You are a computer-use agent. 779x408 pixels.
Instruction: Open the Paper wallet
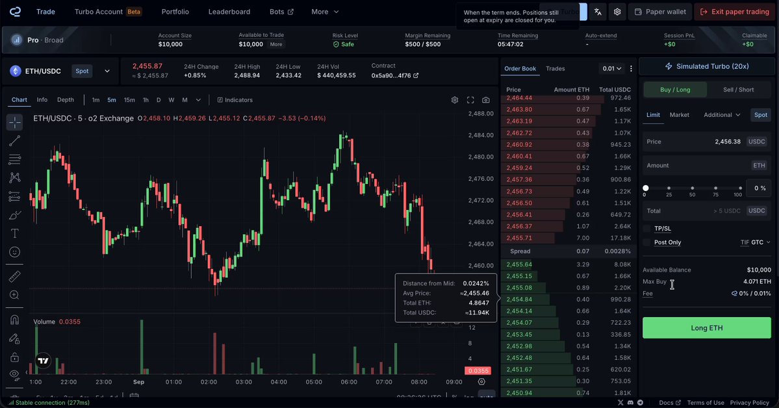coord(660,12)
